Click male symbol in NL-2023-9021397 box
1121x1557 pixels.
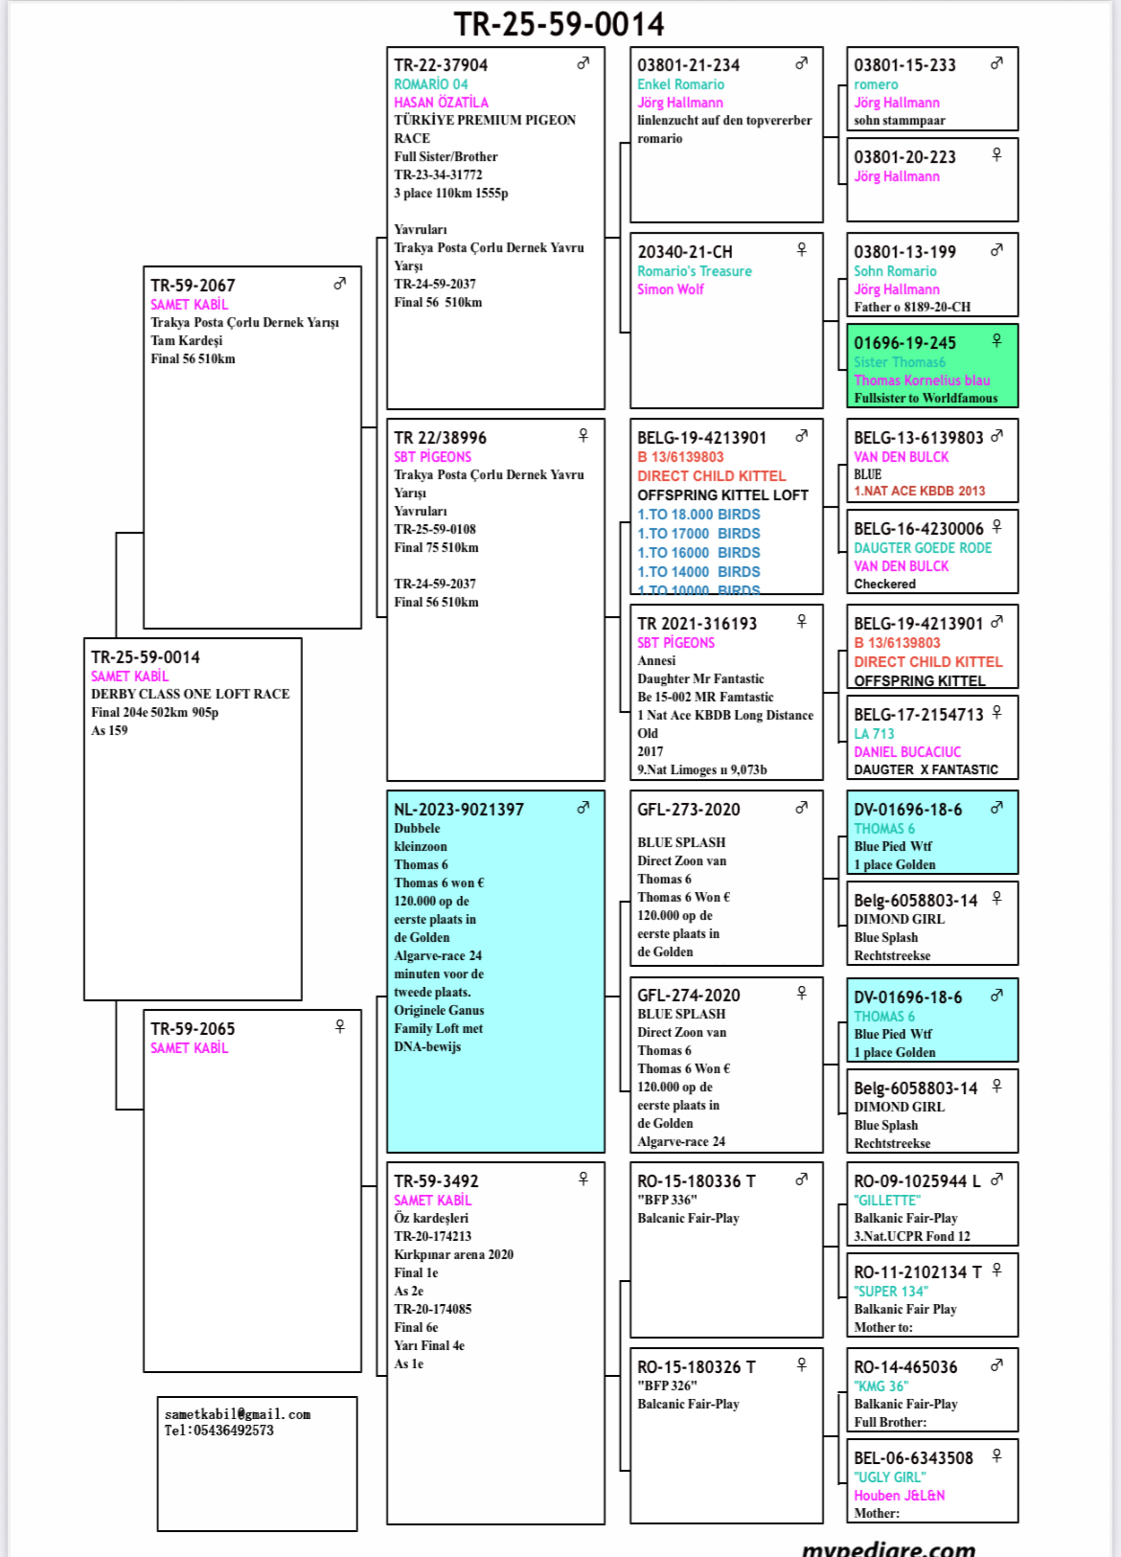[583, 808]
